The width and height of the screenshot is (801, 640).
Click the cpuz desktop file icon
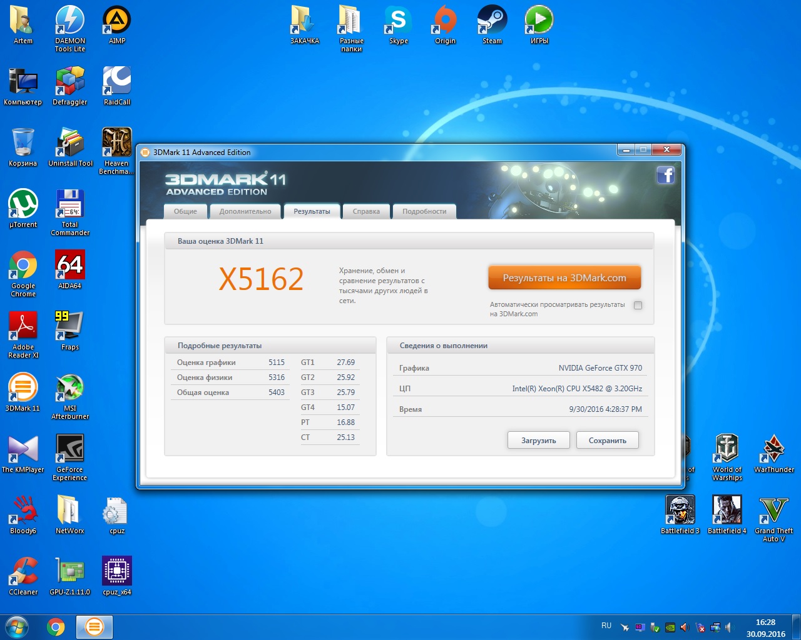[117, 514]
